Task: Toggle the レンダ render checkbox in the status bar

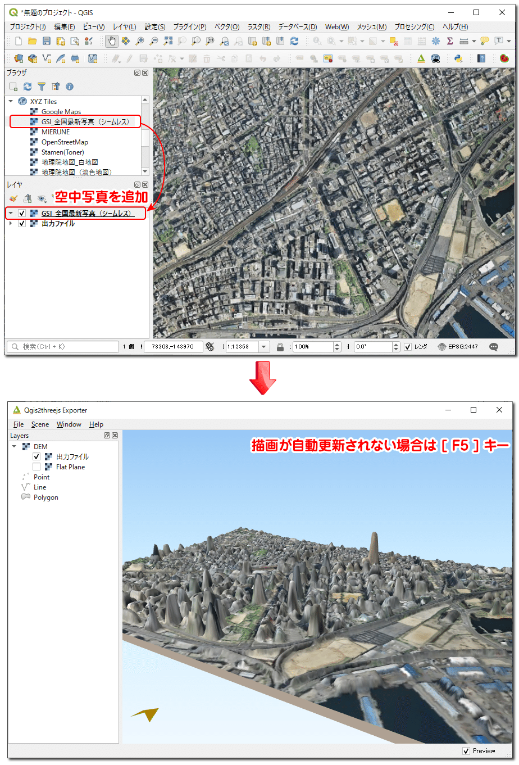Action: click(x=408, y=347)
